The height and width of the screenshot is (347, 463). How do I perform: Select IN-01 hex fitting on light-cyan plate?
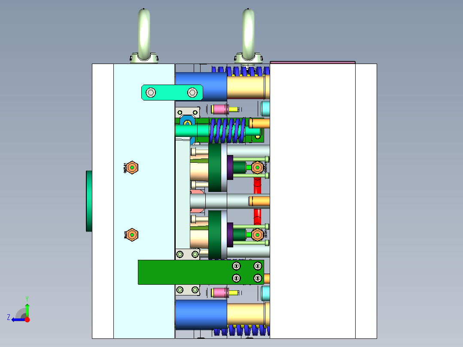[132, 235]
